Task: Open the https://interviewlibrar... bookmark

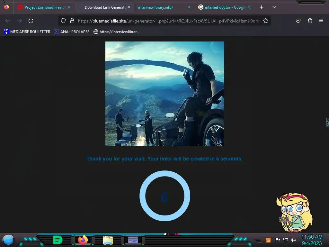Action: (x=116, y=32)
